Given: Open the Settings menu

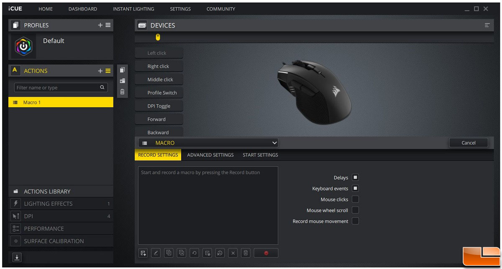Looking at the screenshot, I should [x=180, y=9].
